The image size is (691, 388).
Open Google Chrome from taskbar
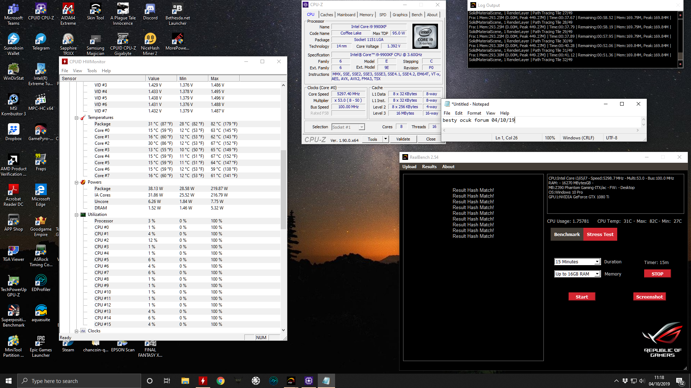[220, 381]
